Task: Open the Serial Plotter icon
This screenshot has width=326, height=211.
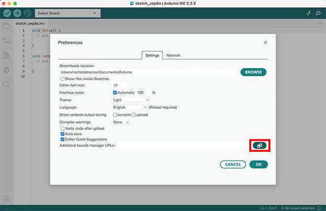Action: (308, 13)
